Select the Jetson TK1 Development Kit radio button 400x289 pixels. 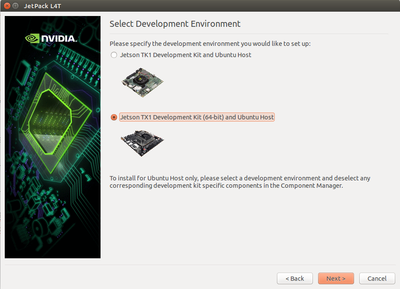point(114,55)
